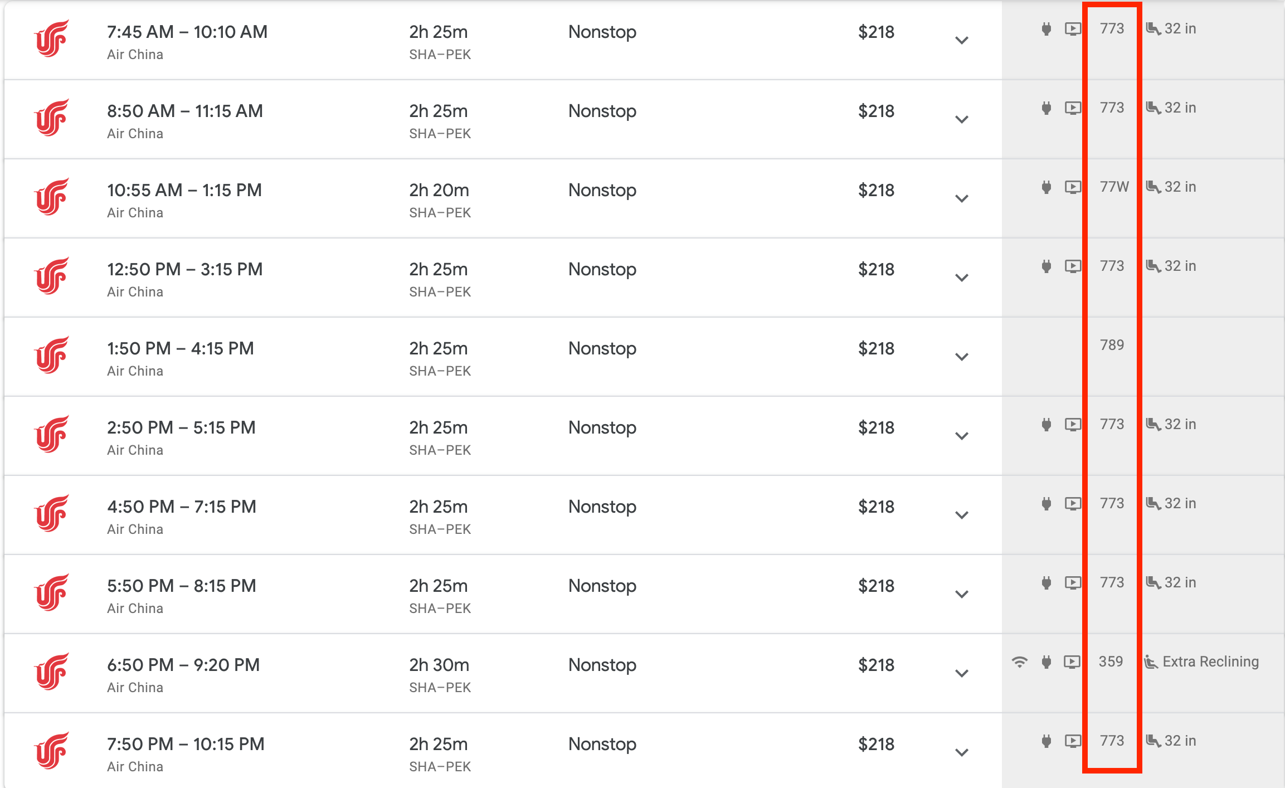Click the 789 aircraft code
The height and width of the screenshot is (788, 1285).
(1112, 345)
